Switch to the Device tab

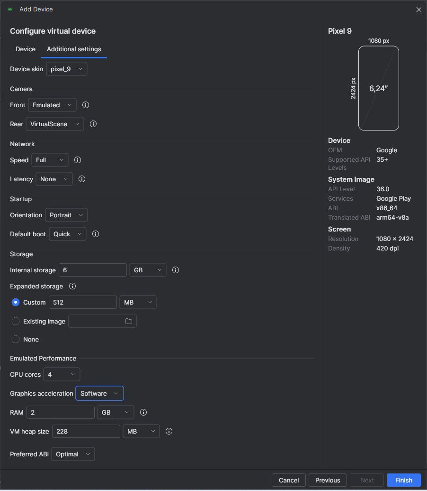coord(26,49)
